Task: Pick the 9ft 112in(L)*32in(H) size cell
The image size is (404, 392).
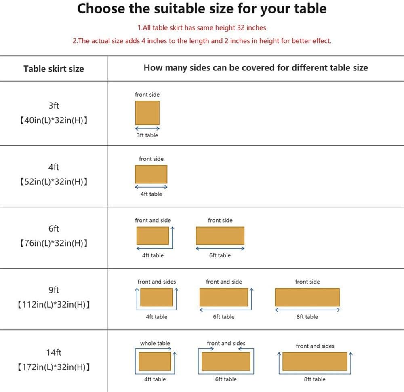Action: click(x=54, y=297)
